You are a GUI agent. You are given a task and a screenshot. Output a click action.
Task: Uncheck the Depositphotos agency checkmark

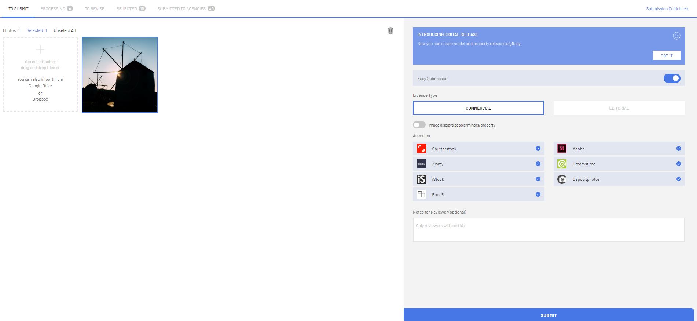678,179
